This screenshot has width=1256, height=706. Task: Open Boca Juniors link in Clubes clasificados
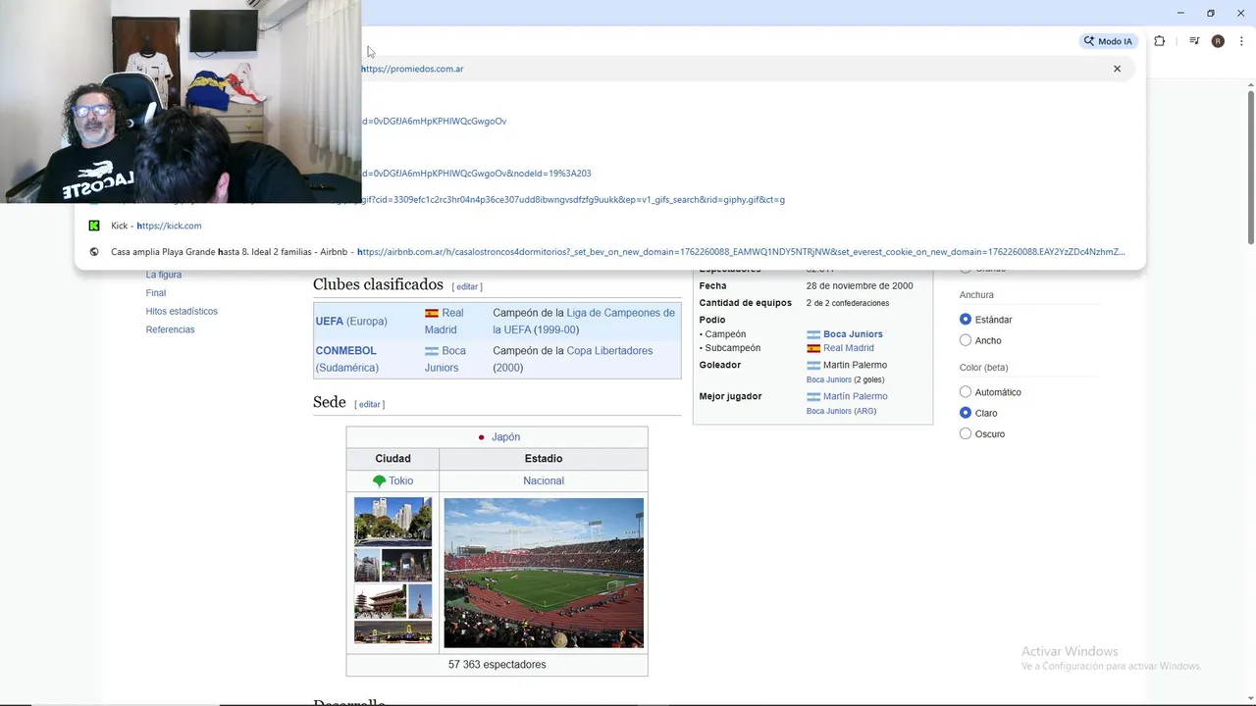pyautogui.click(x=445, y=359)
